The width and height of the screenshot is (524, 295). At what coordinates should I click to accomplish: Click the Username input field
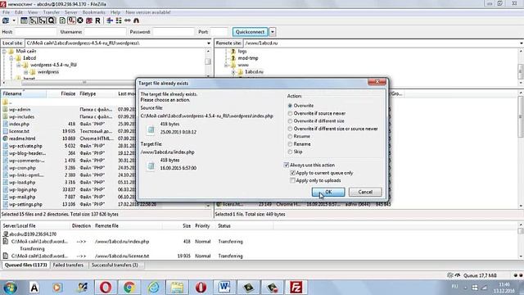105,32
